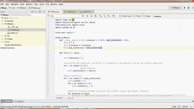Screen dimensions: 194x109
Task: Add selection for next occurrence icon
Action: (100, 16)
